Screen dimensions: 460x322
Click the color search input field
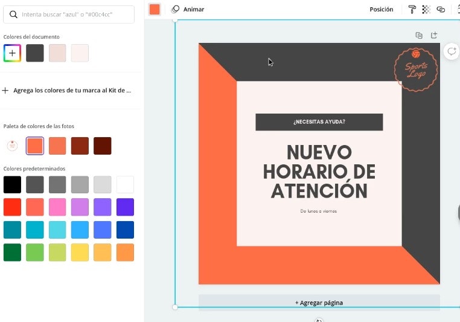click(69, 14)
